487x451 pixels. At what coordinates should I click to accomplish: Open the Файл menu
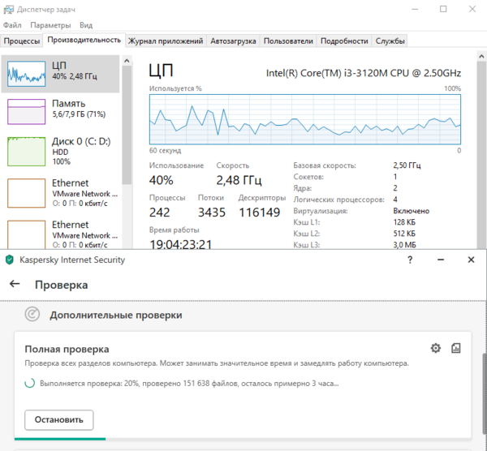click(12, 25)
